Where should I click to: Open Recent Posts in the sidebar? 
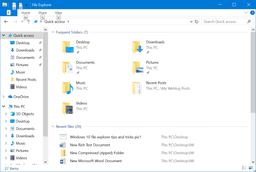click(26, 80)
